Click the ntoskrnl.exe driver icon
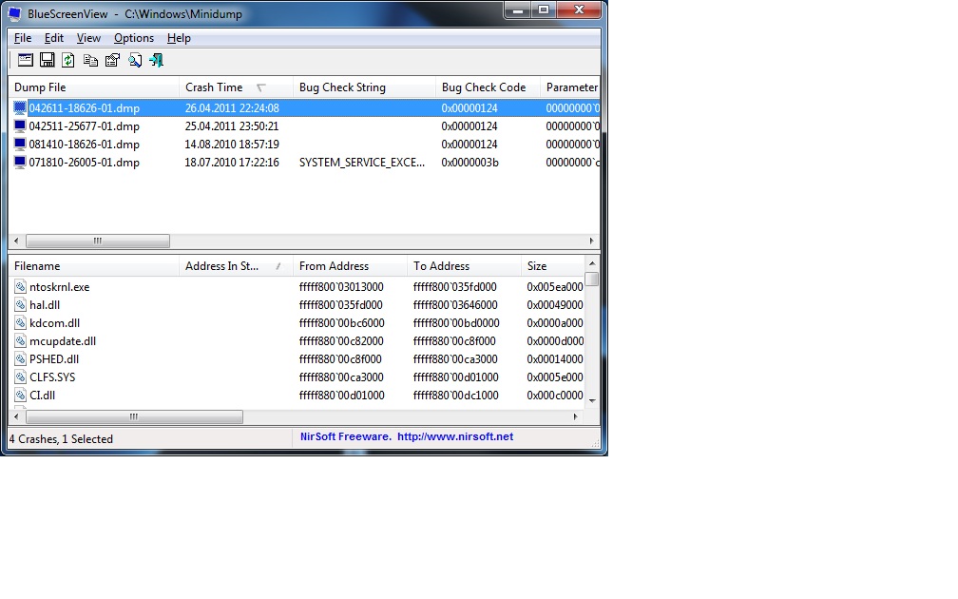958x599 pixels. pyautogui.click(x=20, y=287)
